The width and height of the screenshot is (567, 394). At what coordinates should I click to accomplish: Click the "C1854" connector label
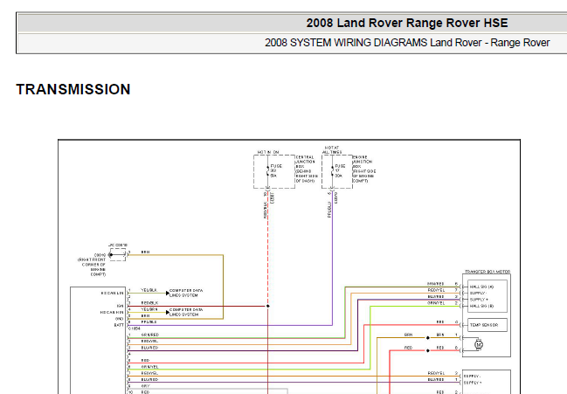point(135,328)
